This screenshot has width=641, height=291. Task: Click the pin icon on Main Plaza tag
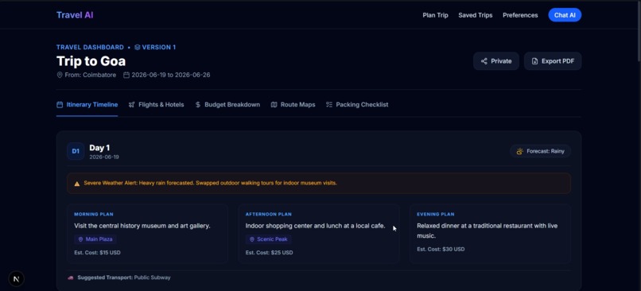coord(80,239)
